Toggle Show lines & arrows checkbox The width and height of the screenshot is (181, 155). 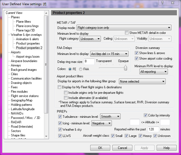[136, 53]
